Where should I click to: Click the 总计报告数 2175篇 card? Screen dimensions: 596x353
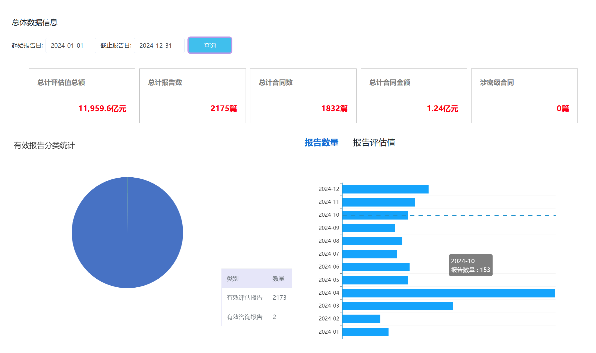pyautogui.click(x=192, y=96)
